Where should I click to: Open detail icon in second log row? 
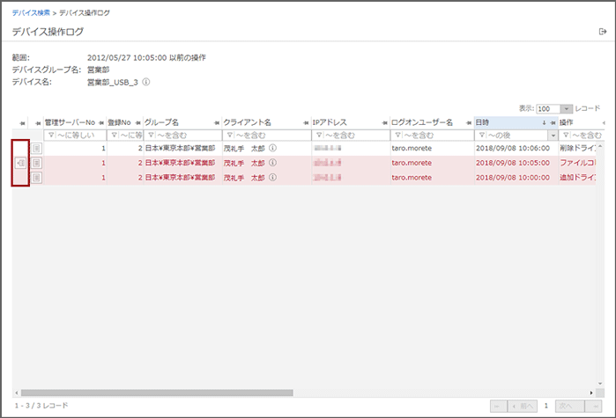36,164
